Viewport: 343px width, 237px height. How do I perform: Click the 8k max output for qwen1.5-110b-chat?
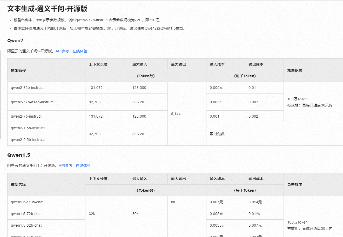click(x=173, y=202)
